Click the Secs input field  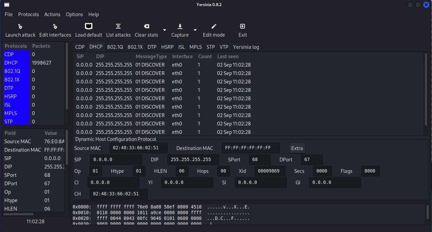coord(322,171)
